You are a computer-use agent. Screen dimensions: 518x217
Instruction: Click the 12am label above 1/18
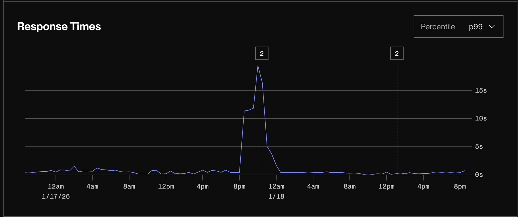[x=276, y=186]
